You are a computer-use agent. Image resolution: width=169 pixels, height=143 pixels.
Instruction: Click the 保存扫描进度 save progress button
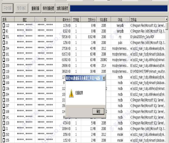tap(48, 8)
